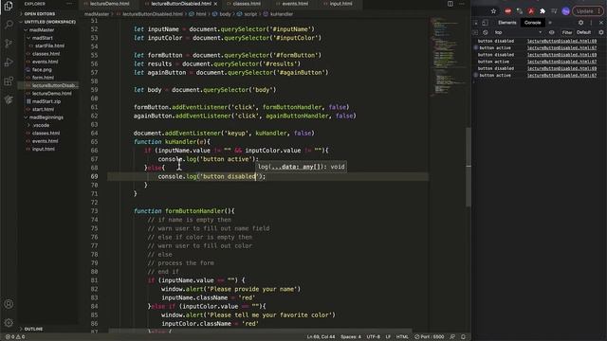The height and width of the screenshot is (341, 607).
Task: Open console settings gear next to Default
Action: [600, 32]
